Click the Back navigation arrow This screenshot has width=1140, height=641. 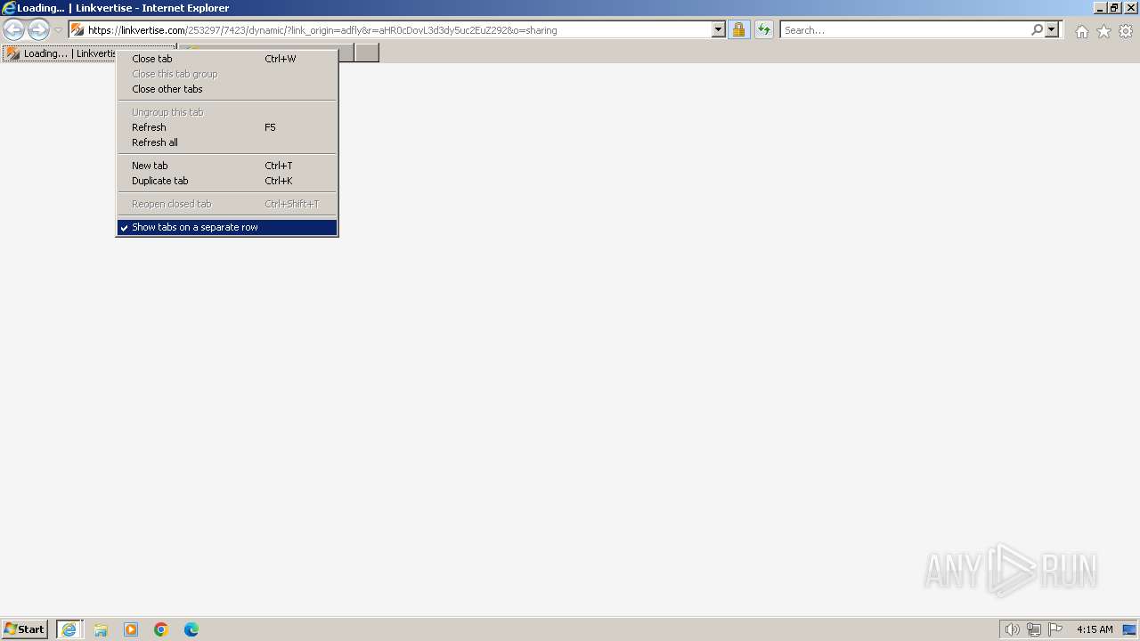14,30
